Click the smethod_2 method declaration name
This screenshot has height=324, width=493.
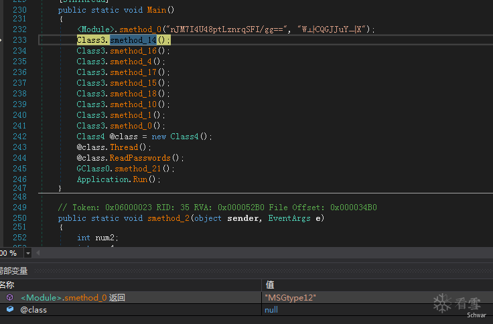click(165, 218)
